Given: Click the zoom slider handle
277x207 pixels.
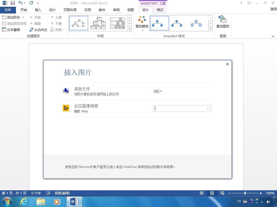Looking at the screenshot, I should click(x=245, y=193).
